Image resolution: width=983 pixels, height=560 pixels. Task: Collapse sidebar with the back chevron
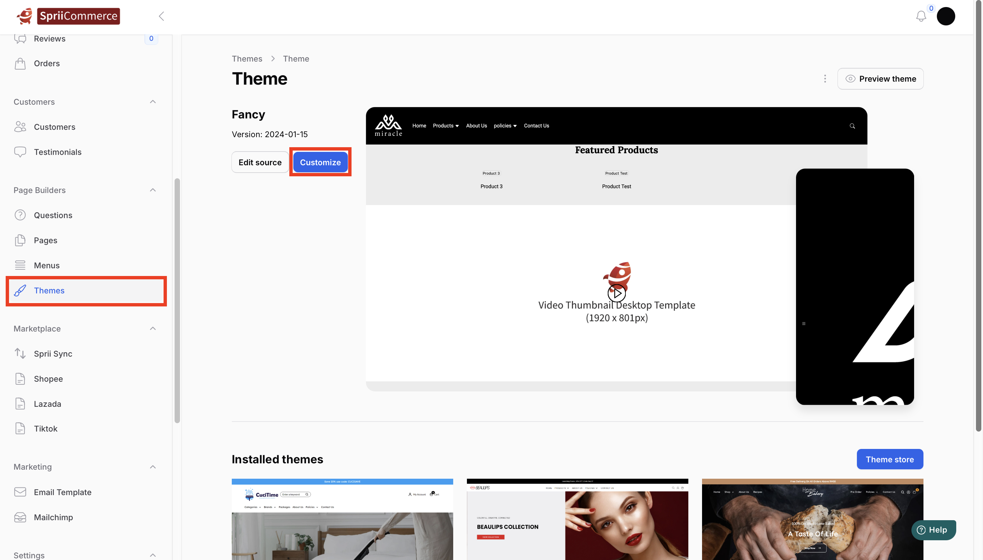pos(162,16)
